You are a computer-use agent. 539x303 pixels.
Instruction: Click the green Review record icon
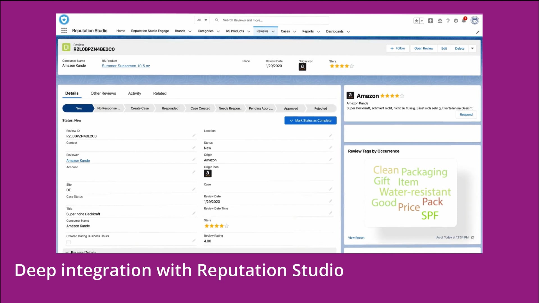66,47
